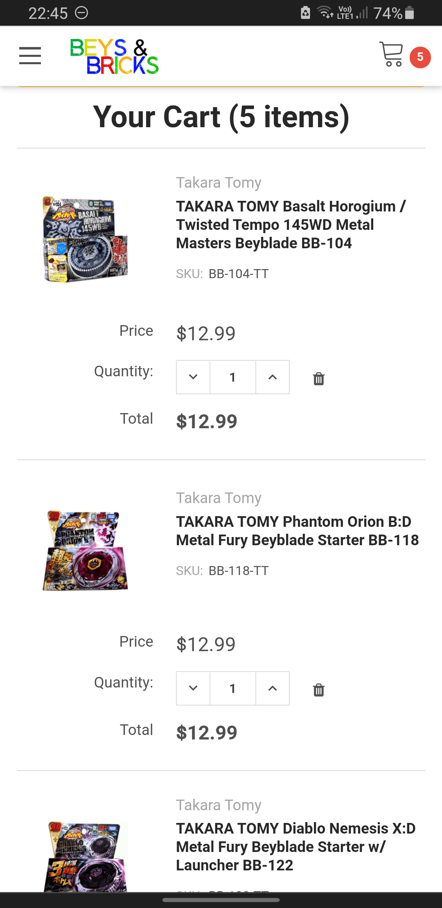Open the TAKARA TOMY Basalt Horogium product page
The image size is (442, 908).
291,225
